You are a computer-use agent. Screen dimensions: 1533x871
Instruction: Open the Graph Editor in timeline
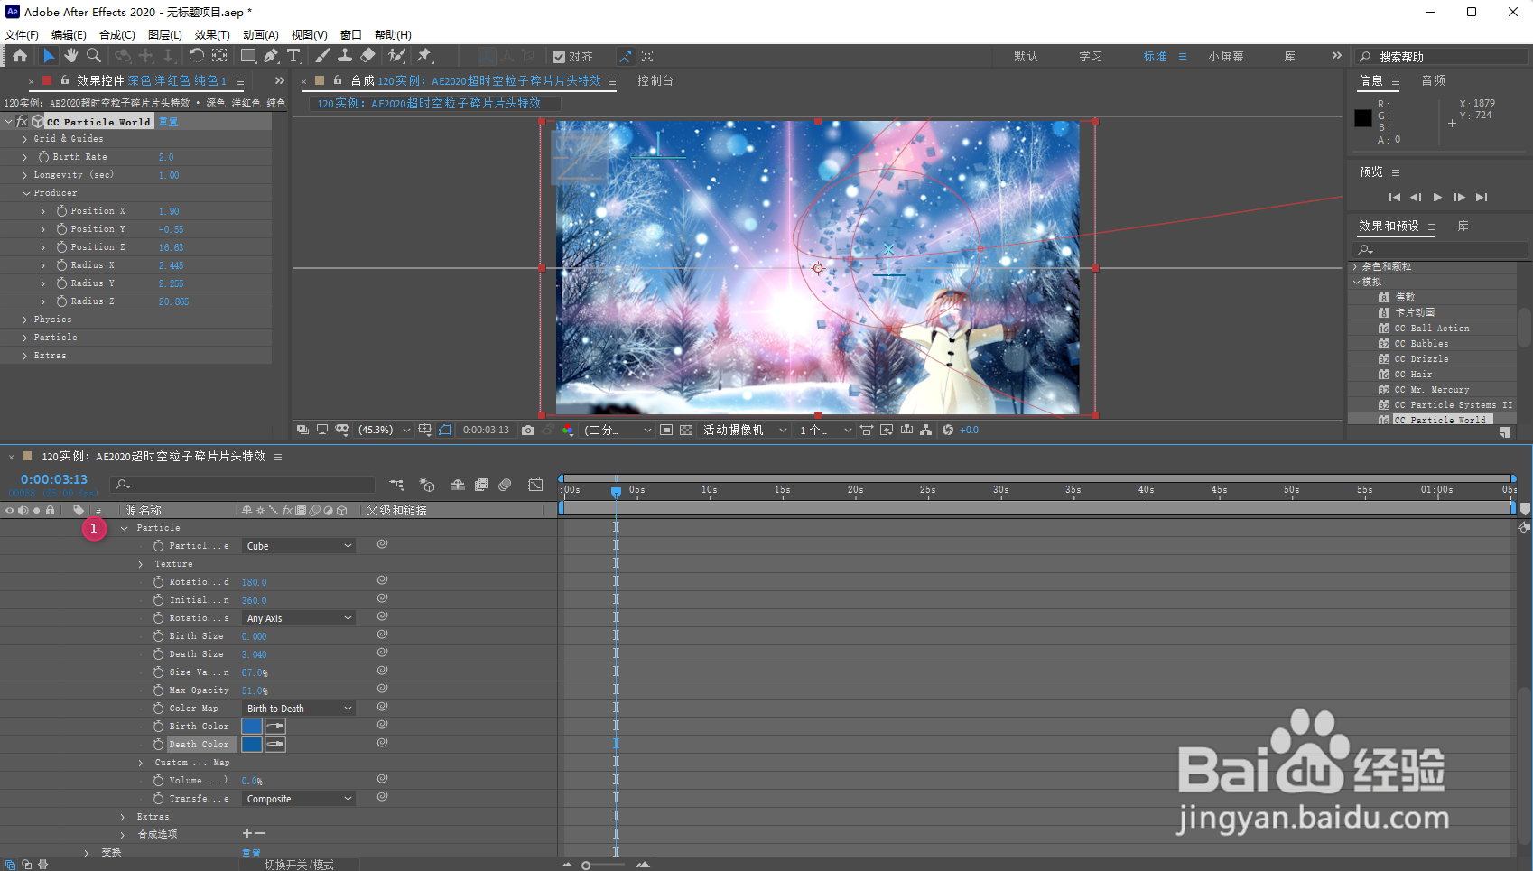click(x=535, y=485)
